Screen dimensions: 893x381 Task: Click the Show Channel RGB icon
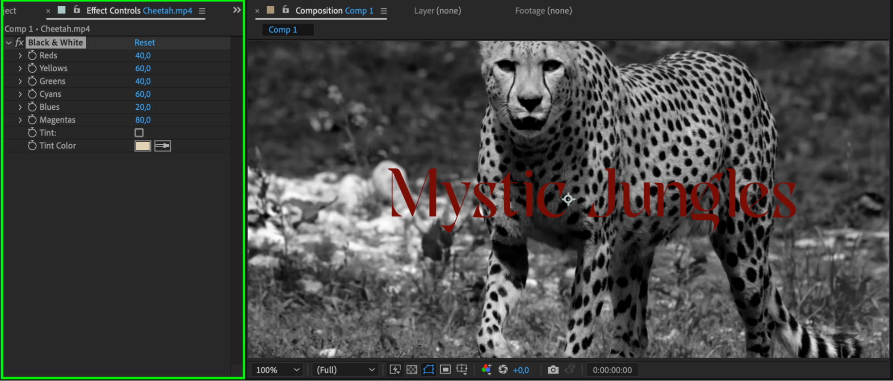486,369
